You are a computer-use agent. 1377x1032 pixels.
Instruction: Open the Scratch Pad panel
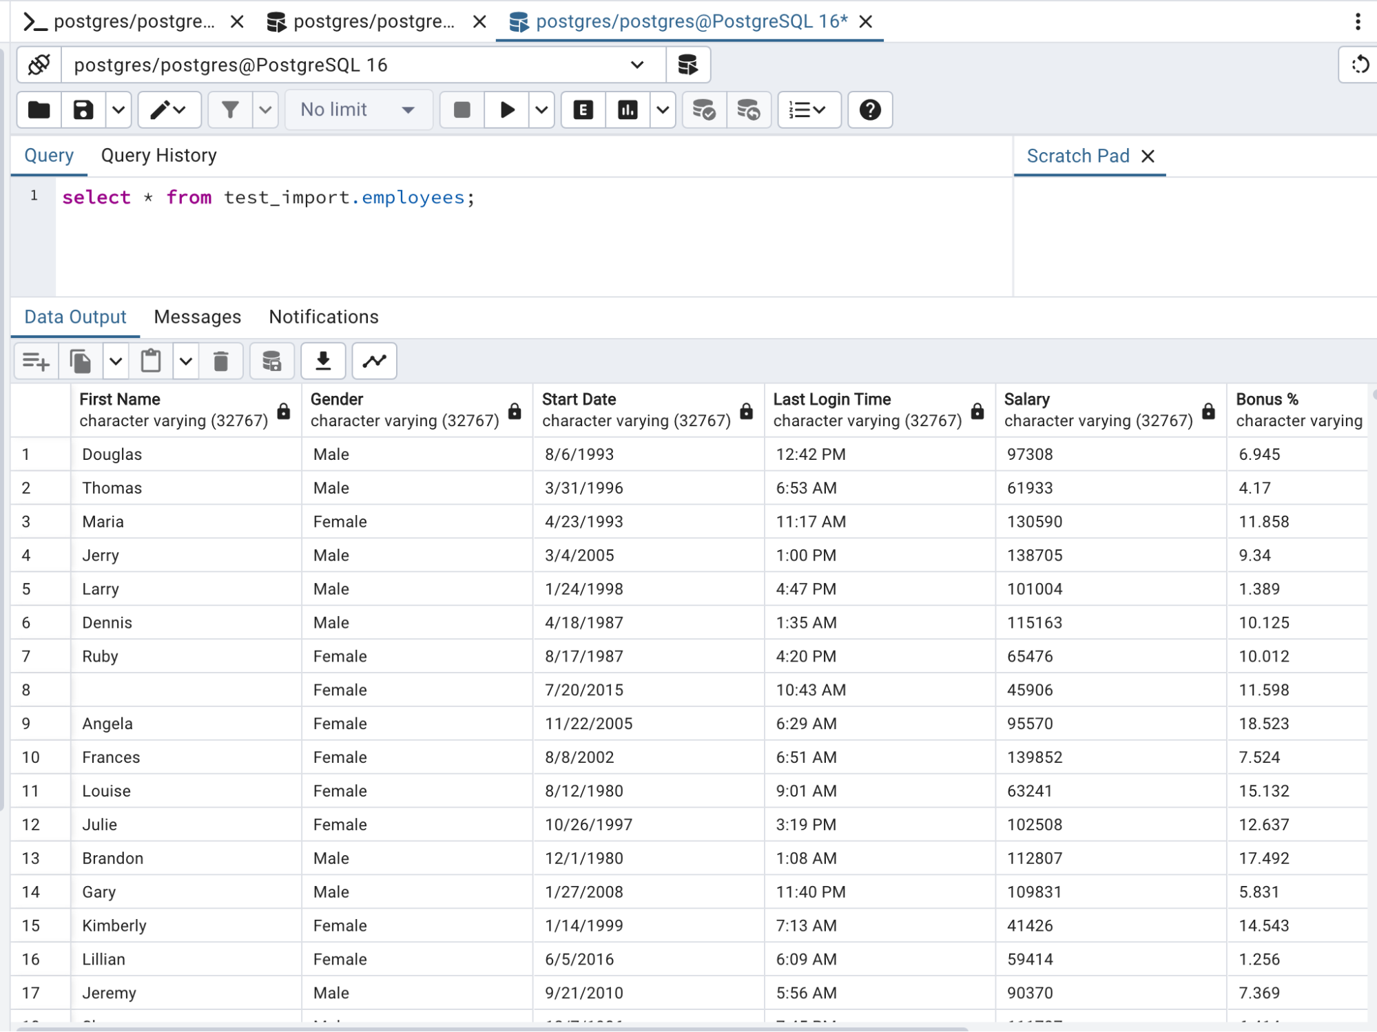click(x=1078, y=155)
